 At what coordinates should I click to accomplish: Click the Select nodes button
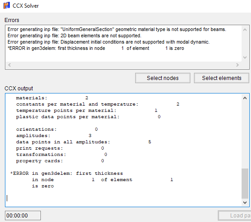pos(163,78)
